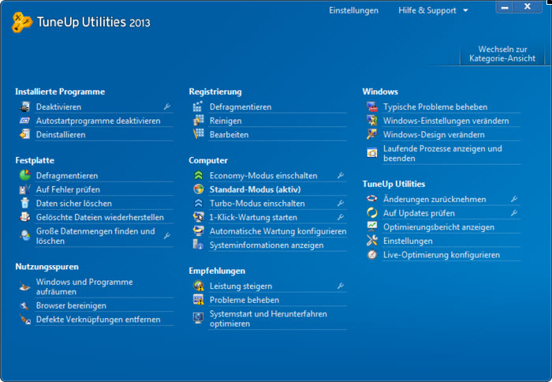Enable Economy-Modus einschalten
The width and height of the screenshot is (552, 382).
(263, 176)
